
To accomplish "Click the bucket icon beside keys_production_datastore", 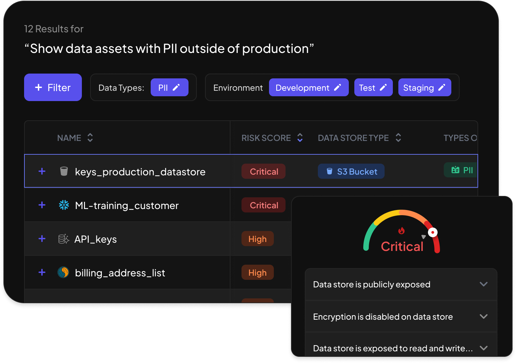I will pyautogui.click(x=64, y=171).
